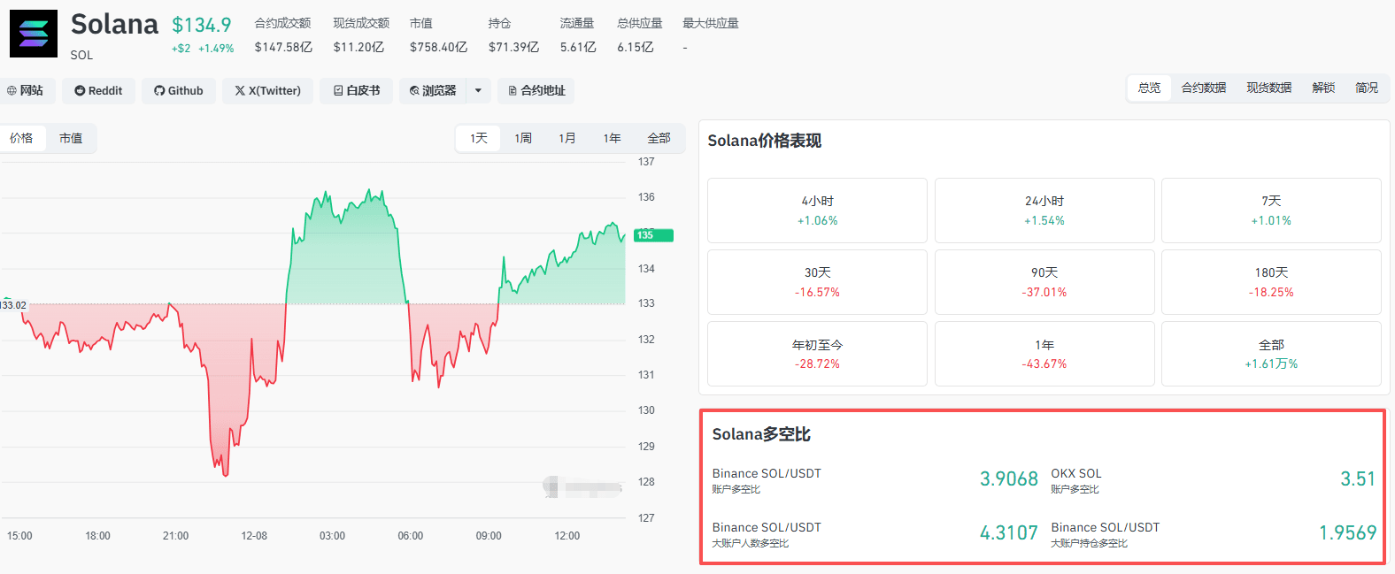The image size is (1395, 574).
Task: Click the $134.9 current price
Action: [x=202, y=26]
